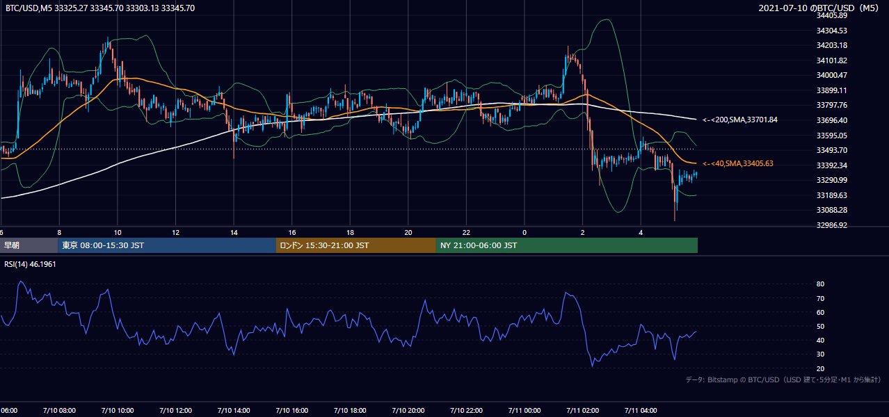889x417 pixels.
Task: Click the ロンドン 15:30-21:00 JST session bar
Action: [356, 245]
